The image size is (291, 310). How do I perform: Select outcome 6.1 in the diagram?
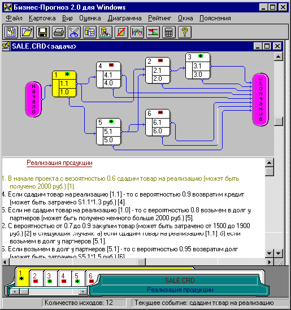[161, 123]
